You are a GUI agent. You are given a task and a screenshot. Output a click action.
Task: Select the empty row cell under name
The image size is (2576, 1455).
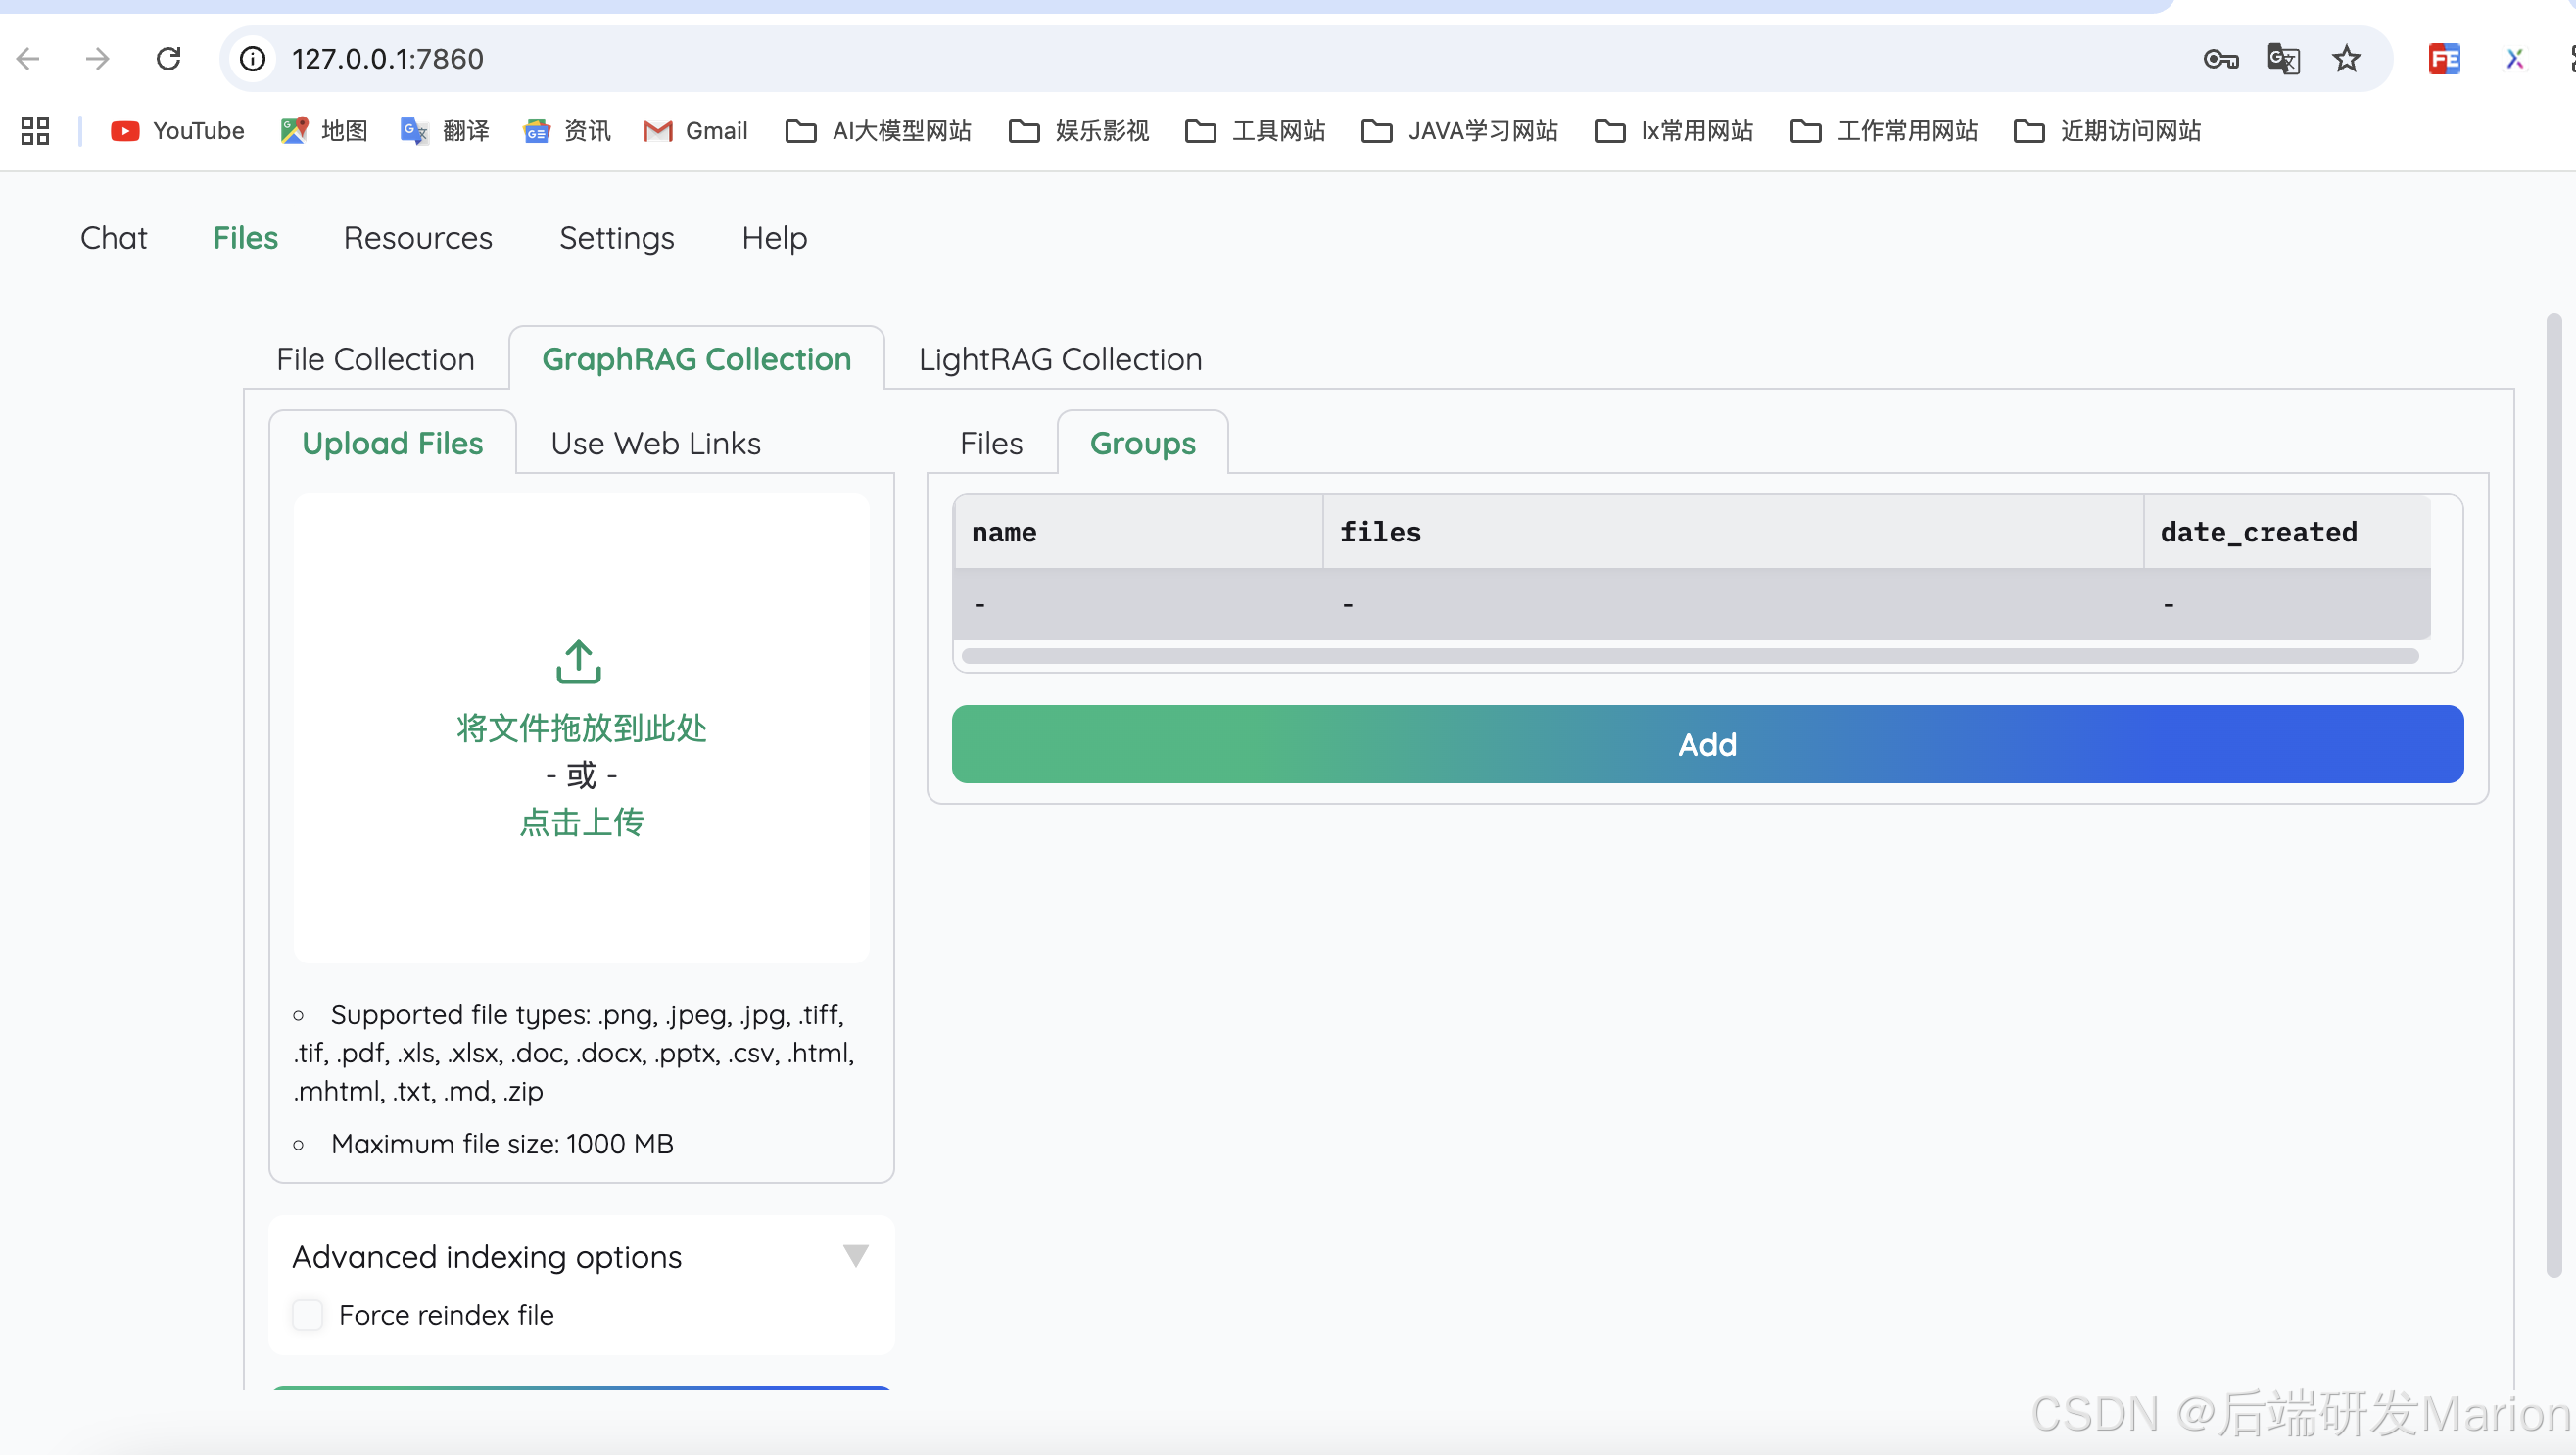click(x=1138, y=604)
